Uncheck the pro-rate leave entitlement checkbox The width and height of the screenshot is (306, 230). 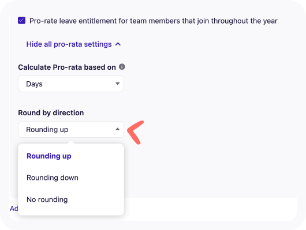coord(22,20)
